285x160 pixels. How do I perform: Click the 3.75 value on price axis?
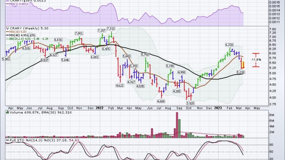pos(273,104)
